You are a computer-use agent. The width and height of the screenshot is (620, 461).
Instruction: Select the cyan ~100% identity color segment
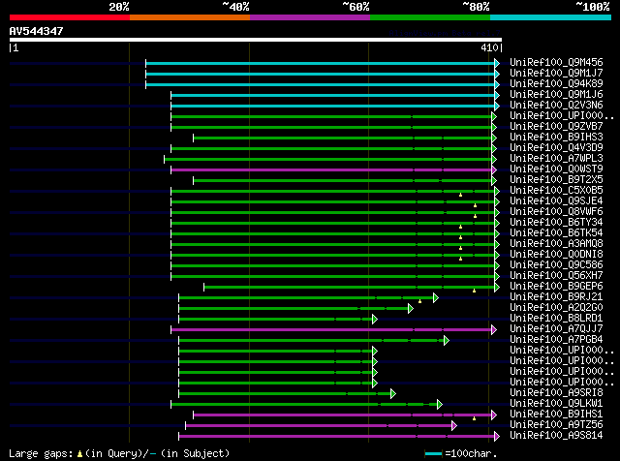pyautogui.click(x=551, y=17)
